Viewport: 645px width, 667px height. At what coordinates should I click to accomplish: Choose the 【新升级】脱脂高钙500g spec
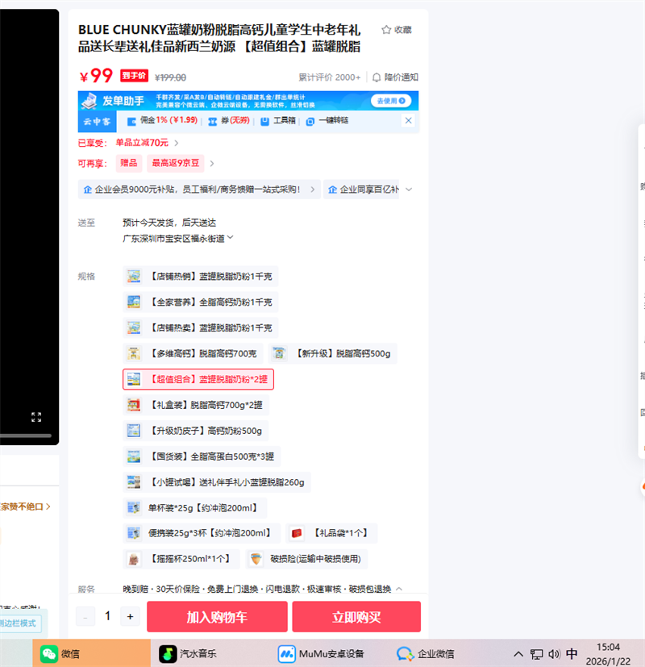coord(333,353)
